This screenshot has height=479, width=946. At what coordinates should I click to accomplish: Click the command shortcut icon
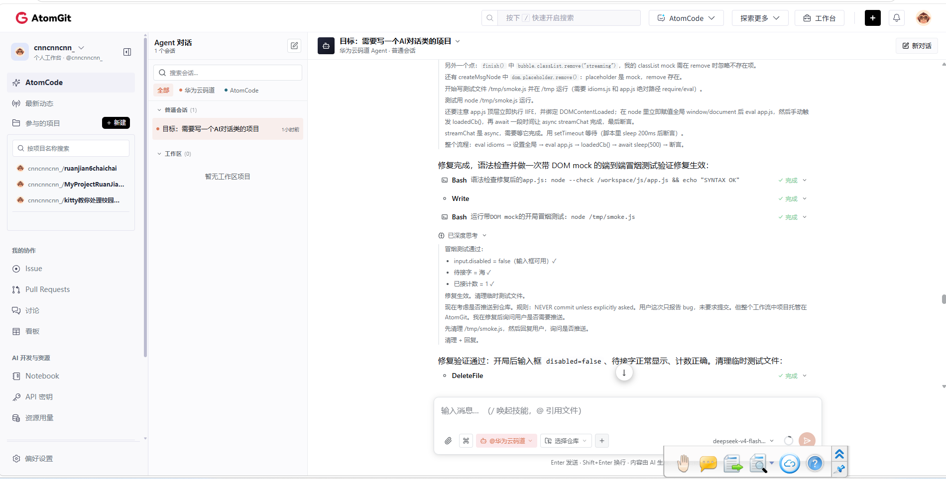[x=466, y=441]
